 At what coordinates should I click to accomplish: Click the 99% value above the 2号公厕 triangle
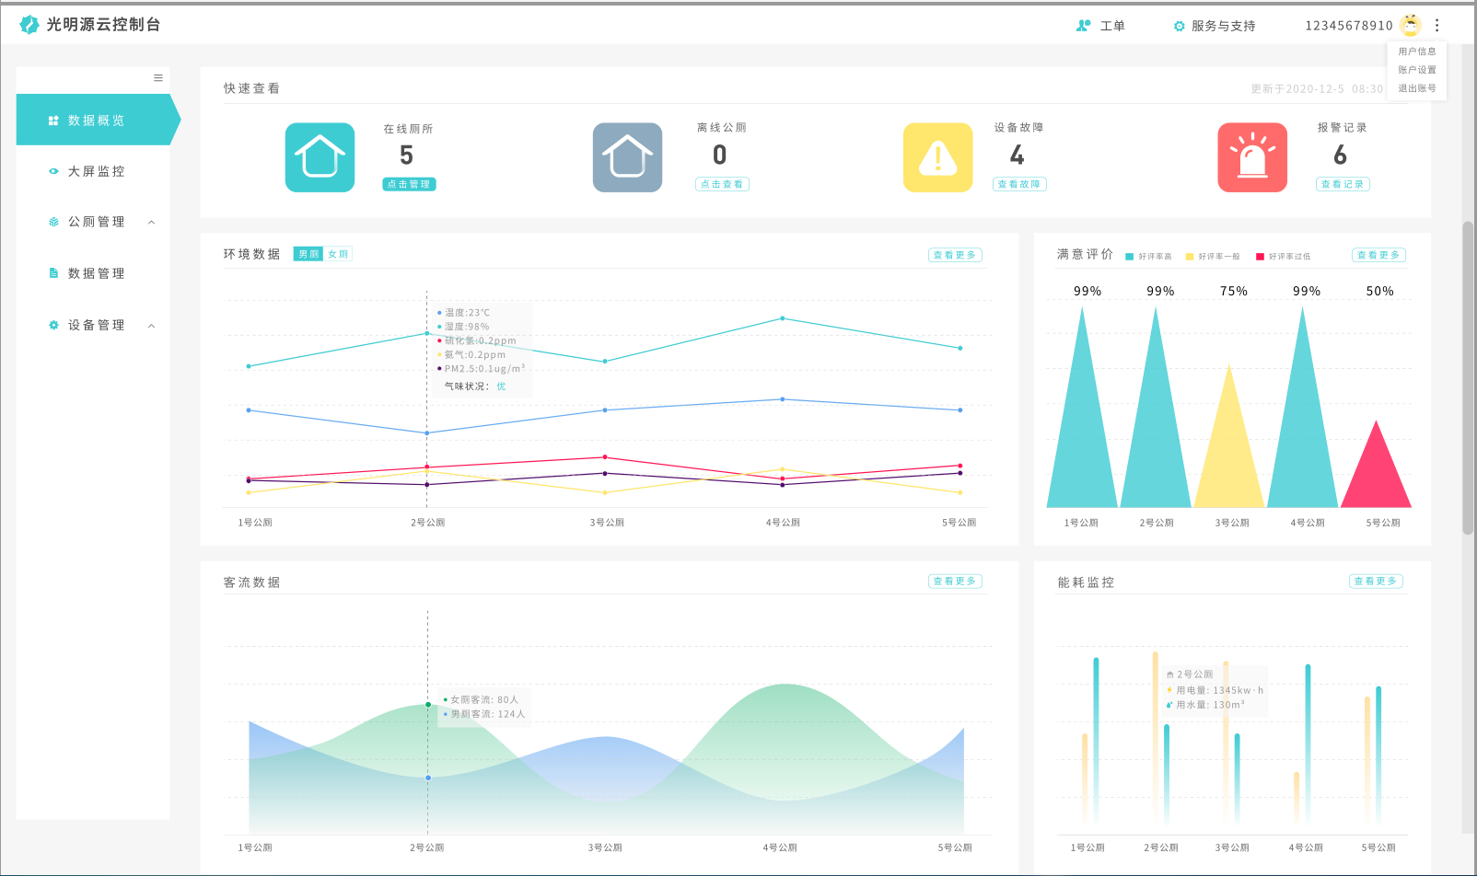[1160, 291]
